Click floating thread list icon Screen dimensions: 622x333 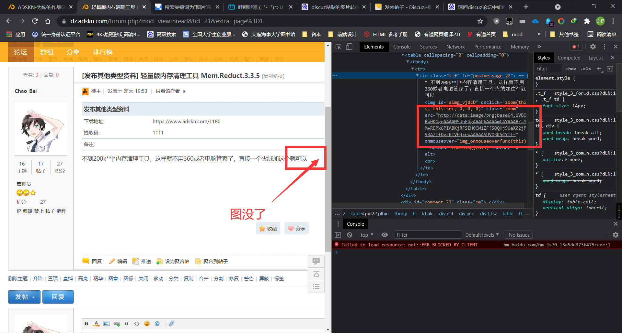click(316, 287)
